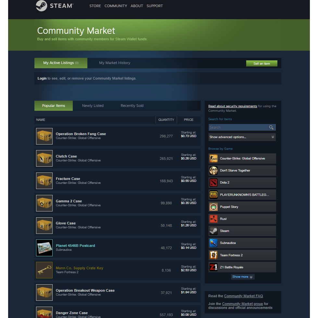Select the Newly Listed tab
This screenshot has height=318, width=318.
pyautogui.click(x=93, y=106)
